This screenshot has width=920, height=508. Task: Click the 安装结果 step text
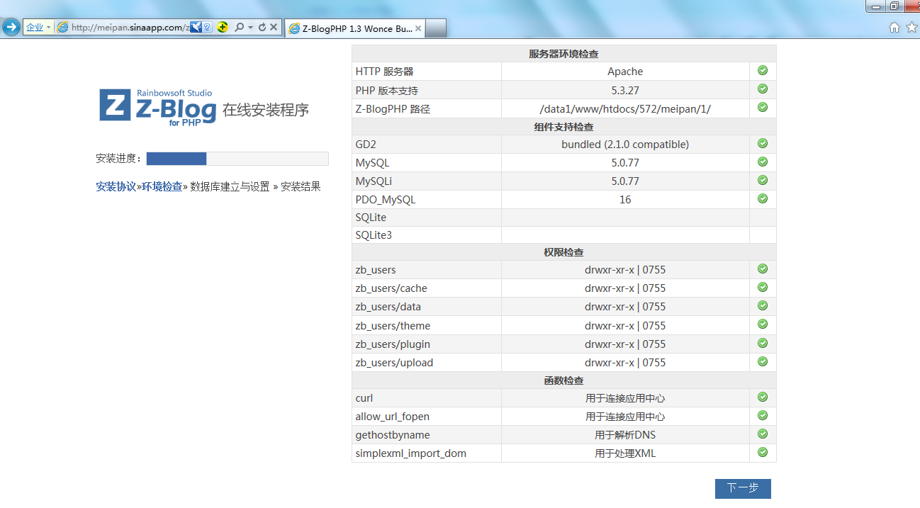[x=301, y=187]
